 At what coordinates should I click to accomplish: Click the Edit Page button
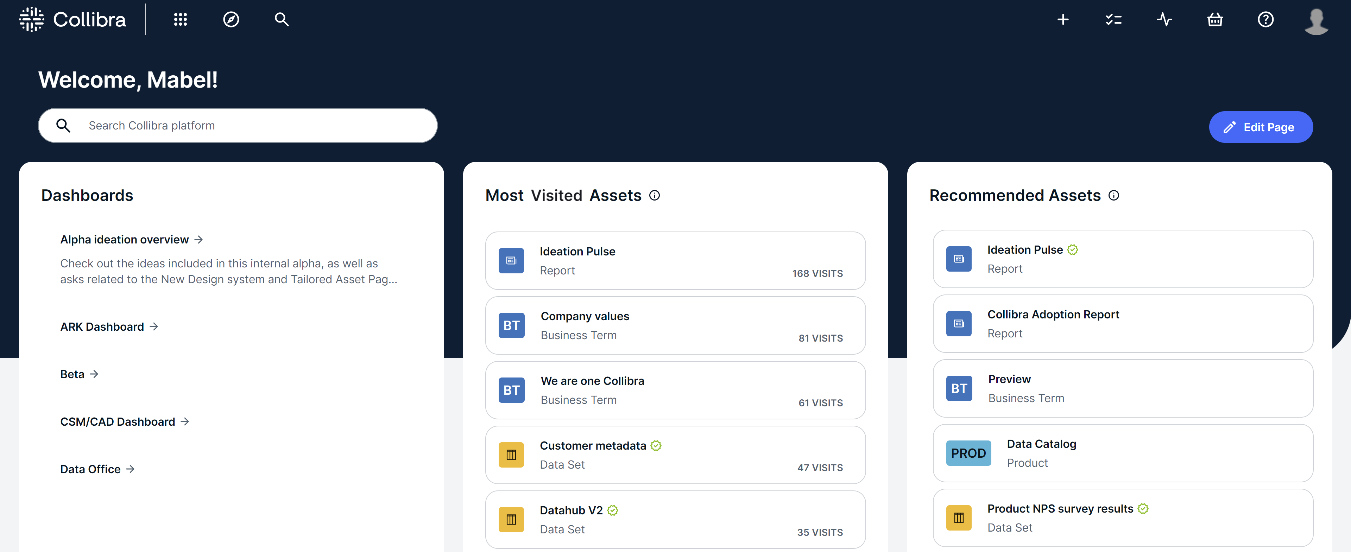1261,127
